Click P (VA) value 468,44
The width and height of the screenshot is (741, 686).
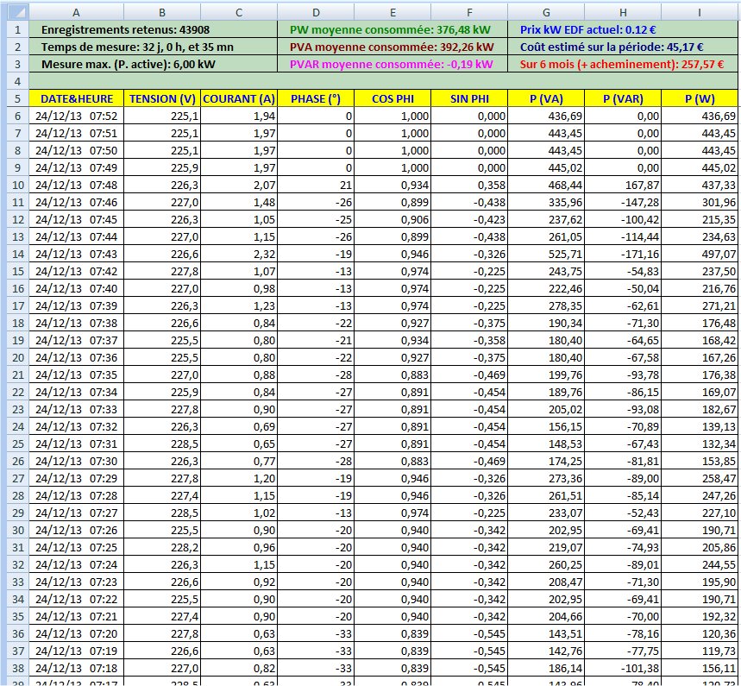pos(546,185)
